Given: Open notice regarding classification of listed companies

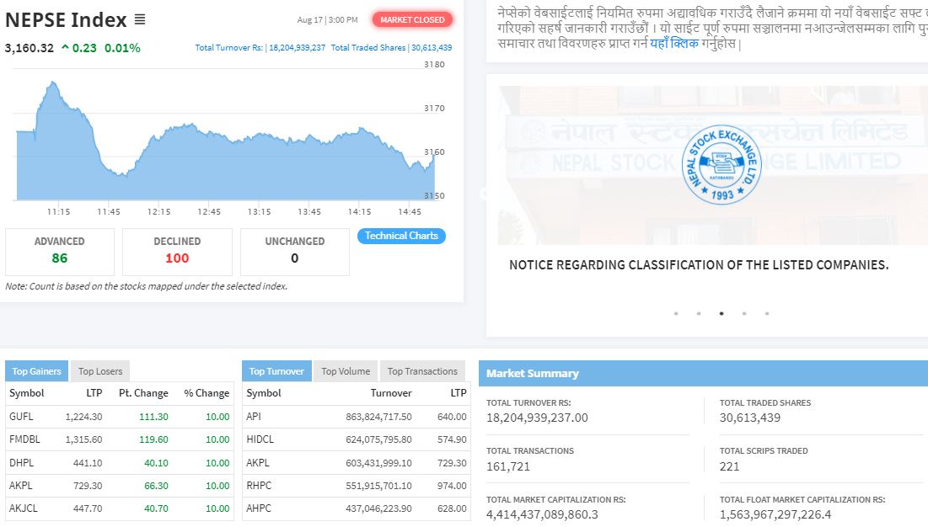Looking at the screenshot, I should pyautogui.click(x=699, y=264).
